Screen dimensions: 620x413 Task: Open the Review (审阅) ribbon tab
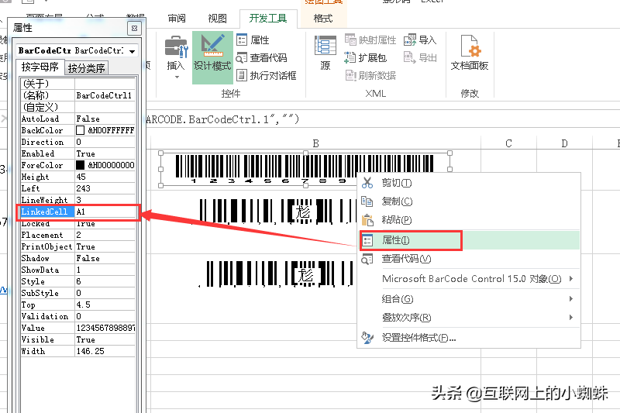click(x=177, y=19)
